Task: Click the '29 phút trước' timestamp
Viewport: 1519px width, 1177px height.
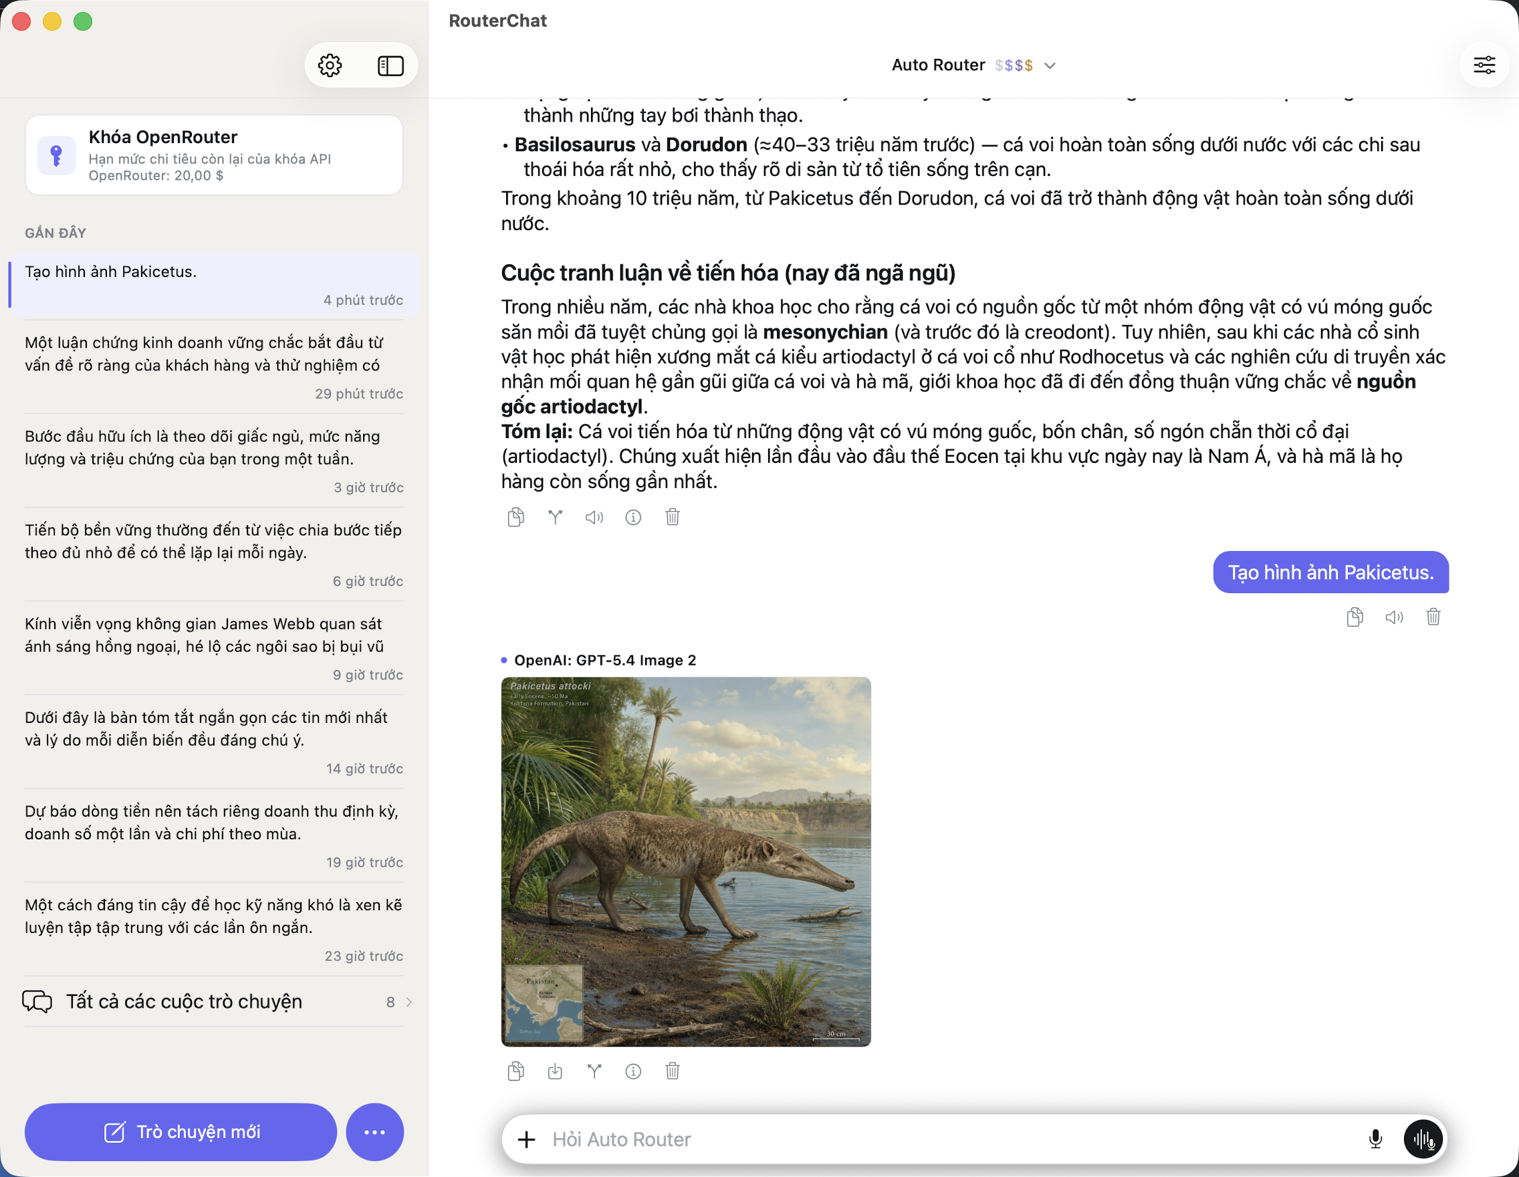Action: (x=359, y=394)
